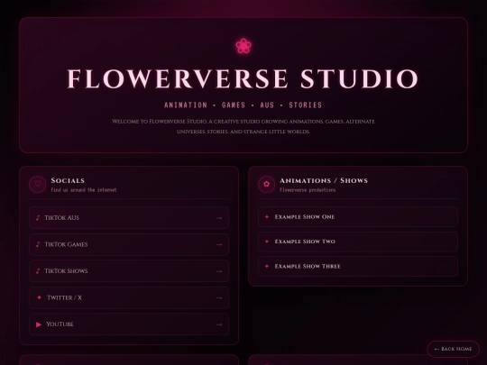Image resolution: width=487 pixels, height=365 pixels.
Task: Open Example Show One
Action: [358, 216]
